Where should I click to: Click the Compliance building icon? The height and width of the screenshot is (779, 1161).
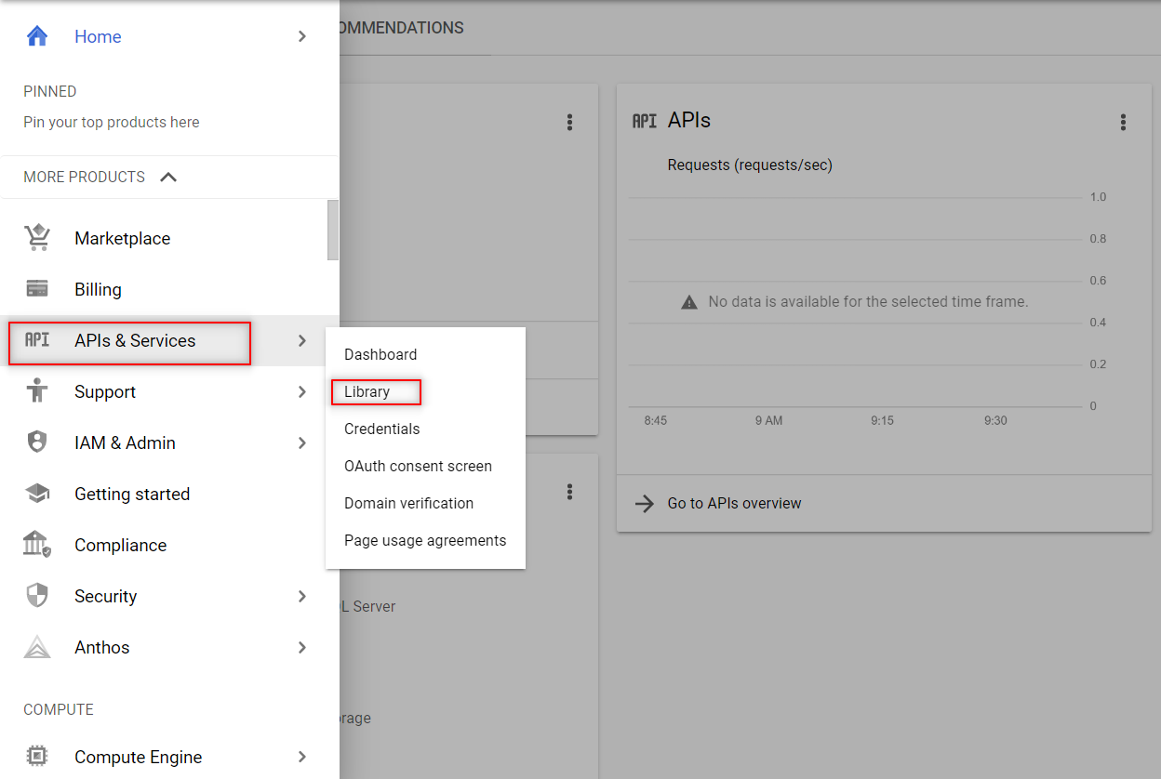click(x=37, y=545)
